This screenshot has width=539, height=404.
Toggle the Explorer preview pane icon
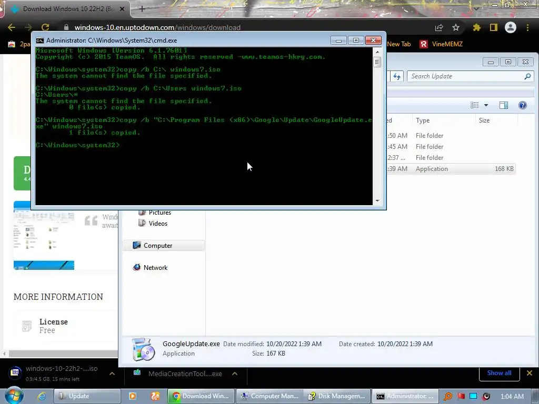[x=504, y=105]
